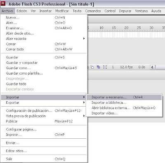The width and height of the screenshot is (165, 163).
Task: Click frame 10 on timeline ruler
Action: 101,28
